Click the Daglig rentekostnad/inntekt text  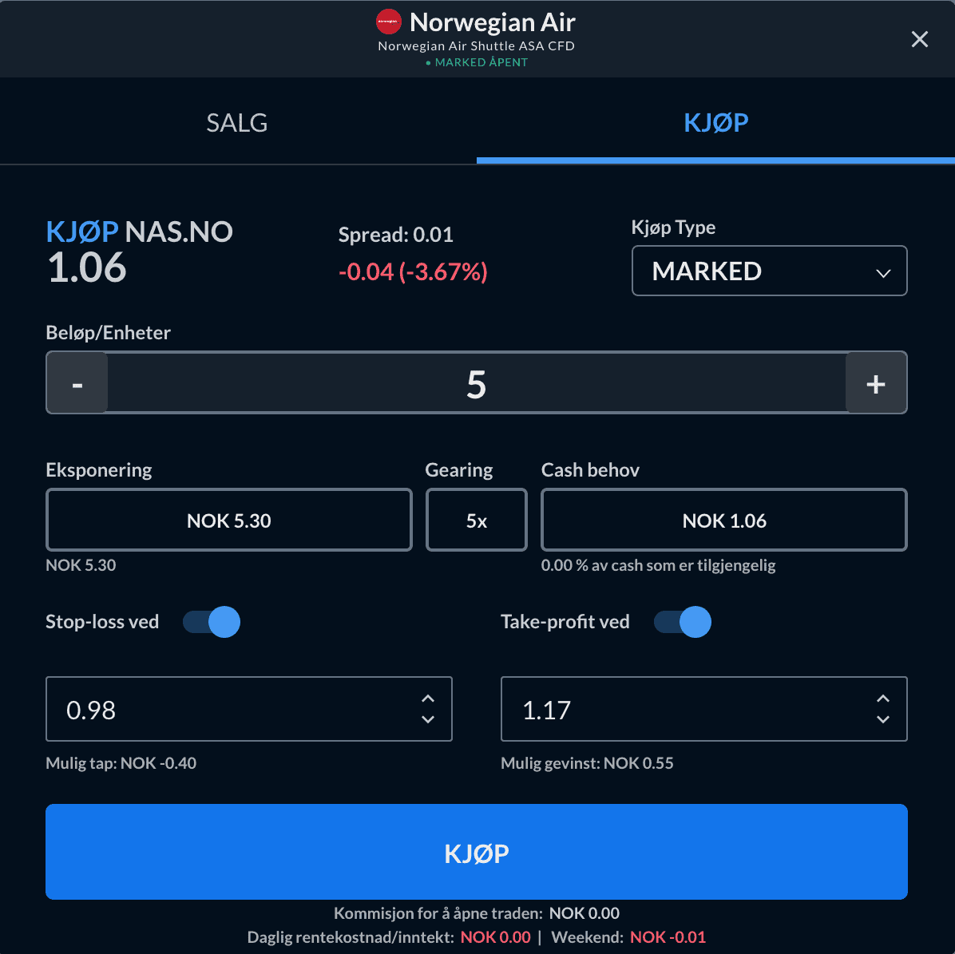click(x=351, y=937)
